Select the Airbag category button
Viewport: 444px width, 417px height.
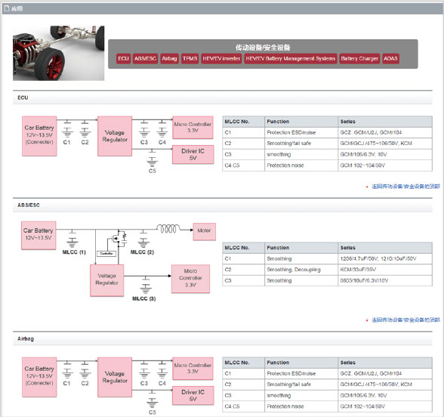169,59
